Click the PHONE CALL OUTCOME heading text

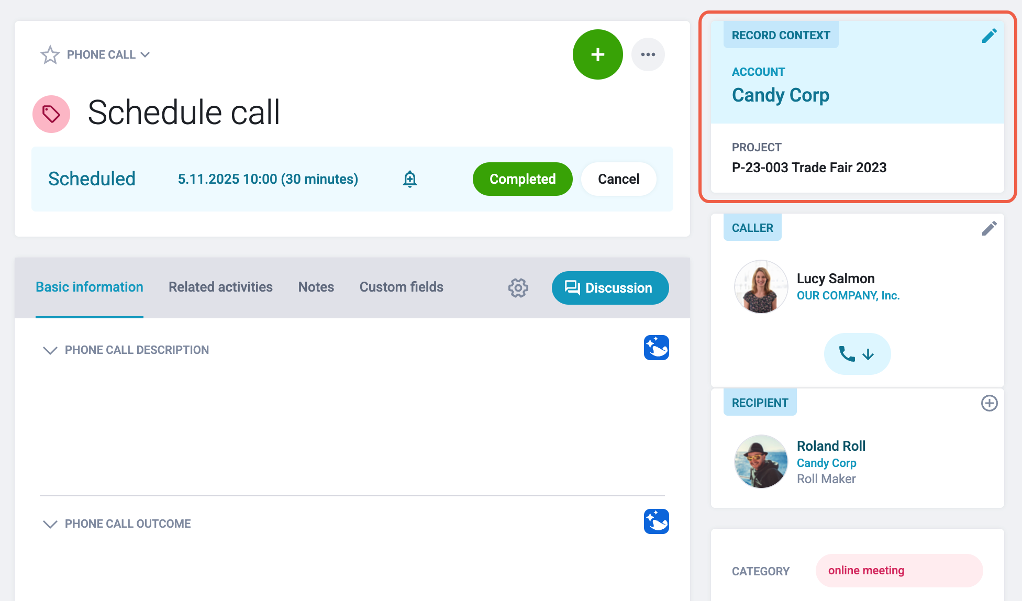point(128,524)
